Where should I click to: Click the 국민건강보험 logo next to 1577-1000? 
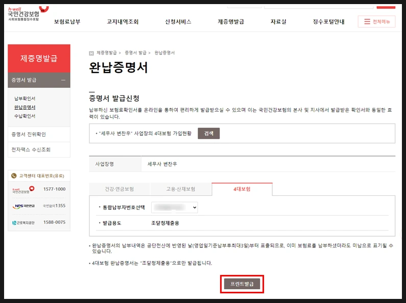pyautogui.click(x=23, y=190)
